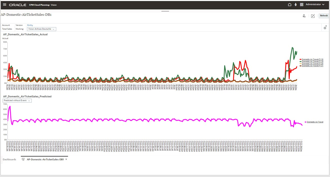Image resolution: width=330 pixels, height=177 pixels.
Task: Click the manage user access icon
Action: point(304,16)
